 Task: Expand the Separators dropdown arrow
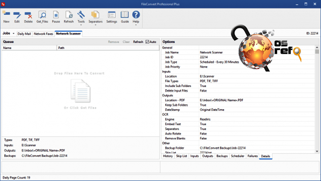coord(95,25)
